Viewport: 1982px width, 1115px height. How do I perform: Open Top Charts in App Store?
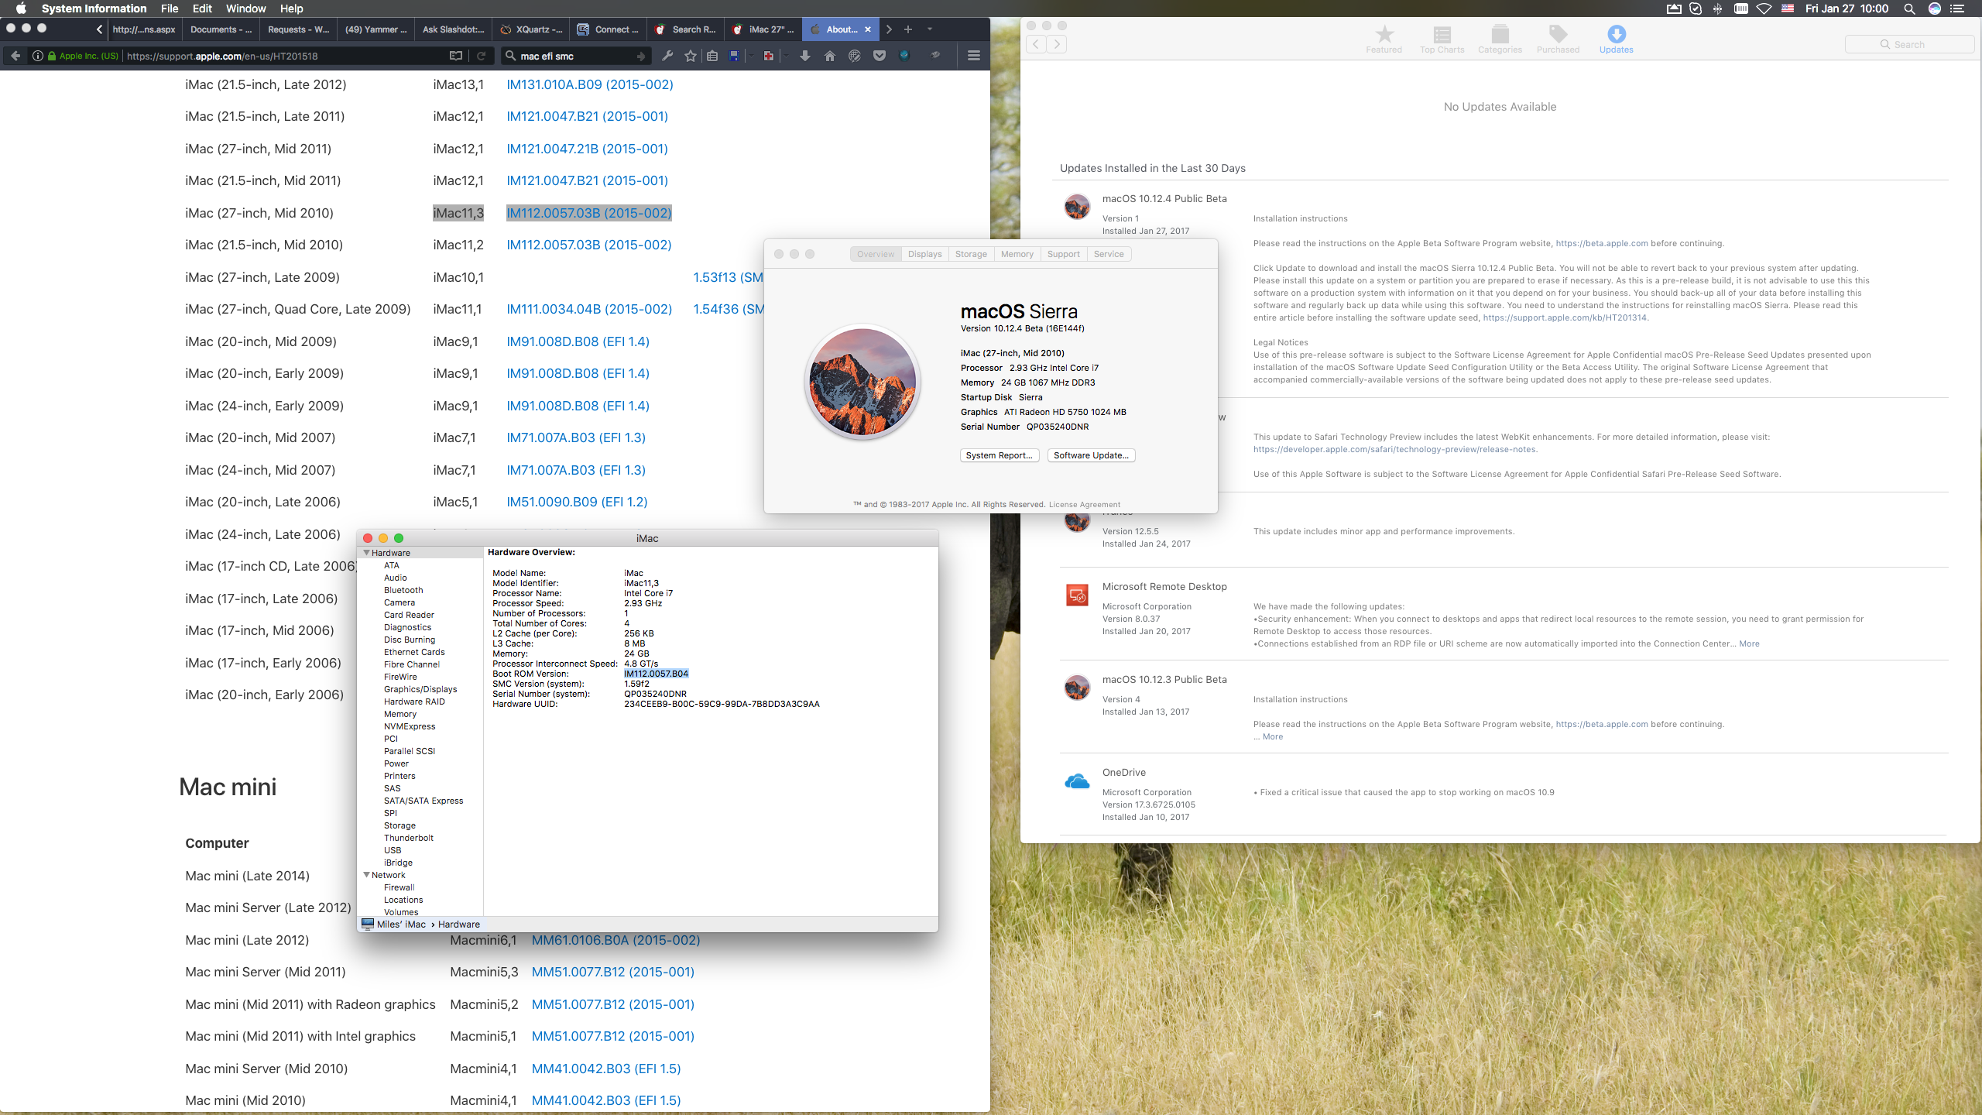click(1442, 39)
